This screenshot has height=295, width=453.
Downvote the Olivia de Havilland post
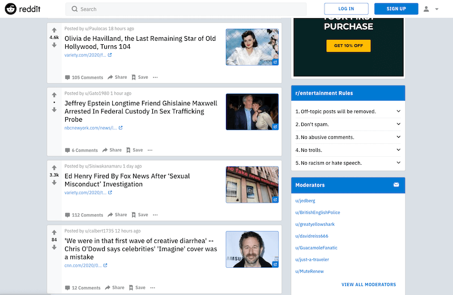tap(54, 45)
